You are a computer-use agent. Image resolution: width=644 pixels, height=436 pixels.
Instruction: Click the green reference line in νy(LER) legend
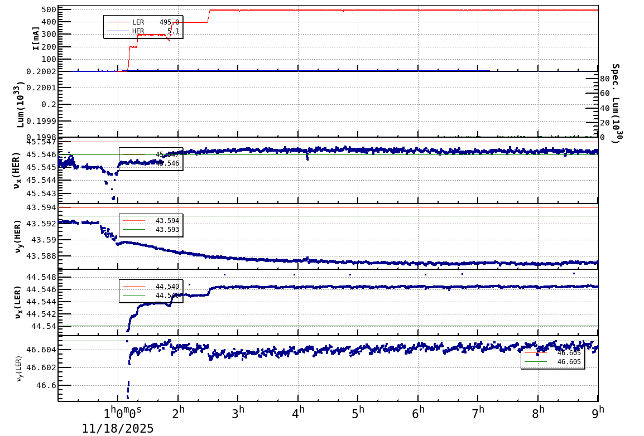coord(536,361)
